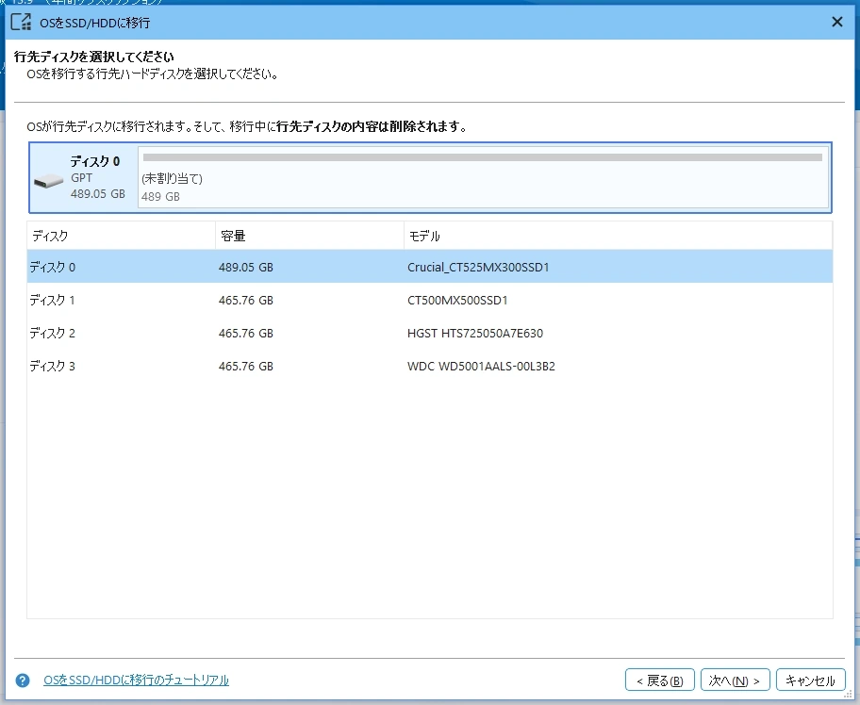The height and width of the screenshot is (705, 860).
Task: Open the OSをSSD/HDDに移行のチュートリアル link
Action: (x=136, y=680)
